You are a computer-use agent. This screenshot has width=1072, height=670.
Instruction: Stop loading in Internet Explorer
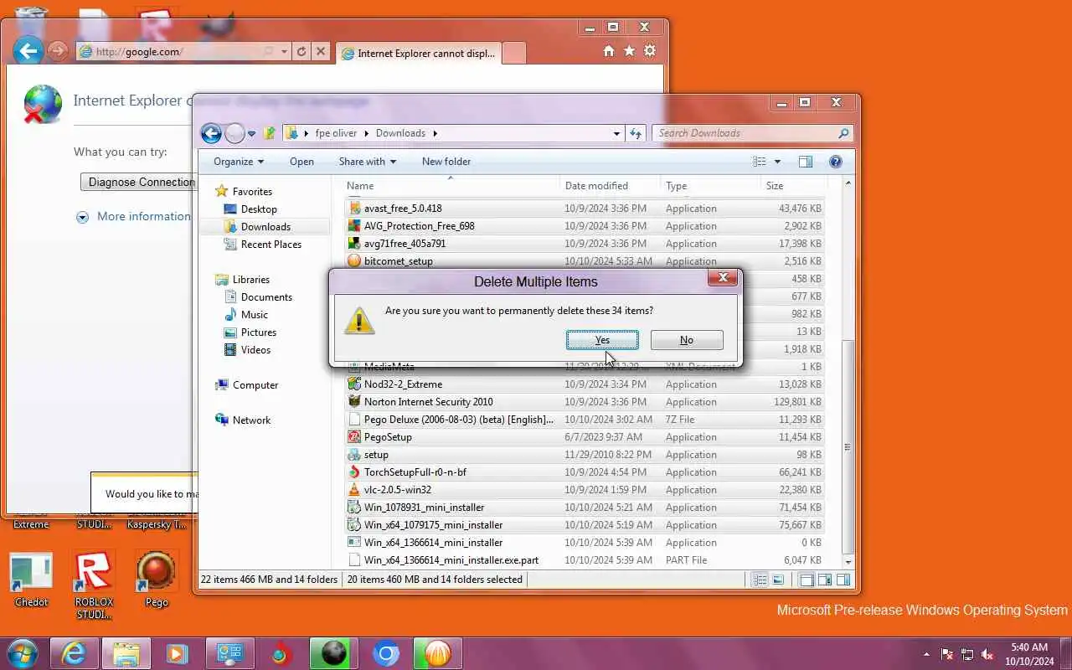(x=320, y=52)
